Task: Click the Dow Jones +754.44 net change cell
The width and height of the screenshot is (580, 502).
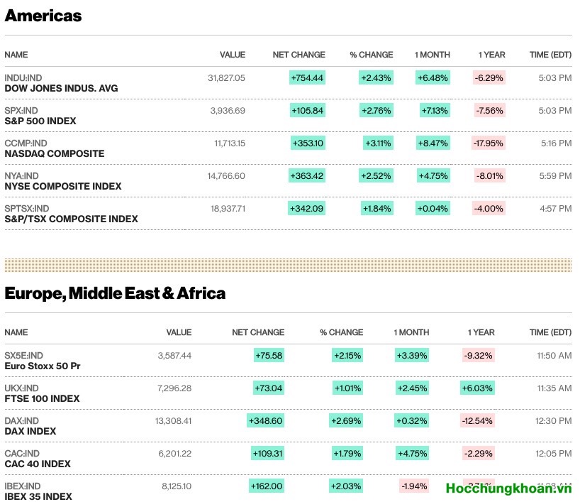Action: [x=307, y=78]
